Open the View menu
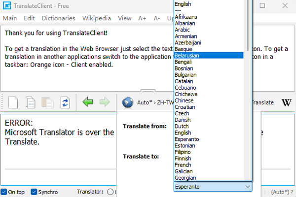The width and height of the screenshot is (296, 197). click(x=125, y=18)
